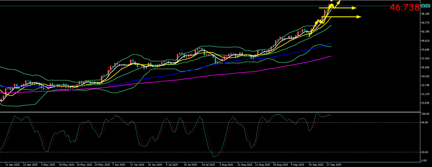Click the 45.345 price axis label
This screenshot has width=432, height=167.
[425, 14]
